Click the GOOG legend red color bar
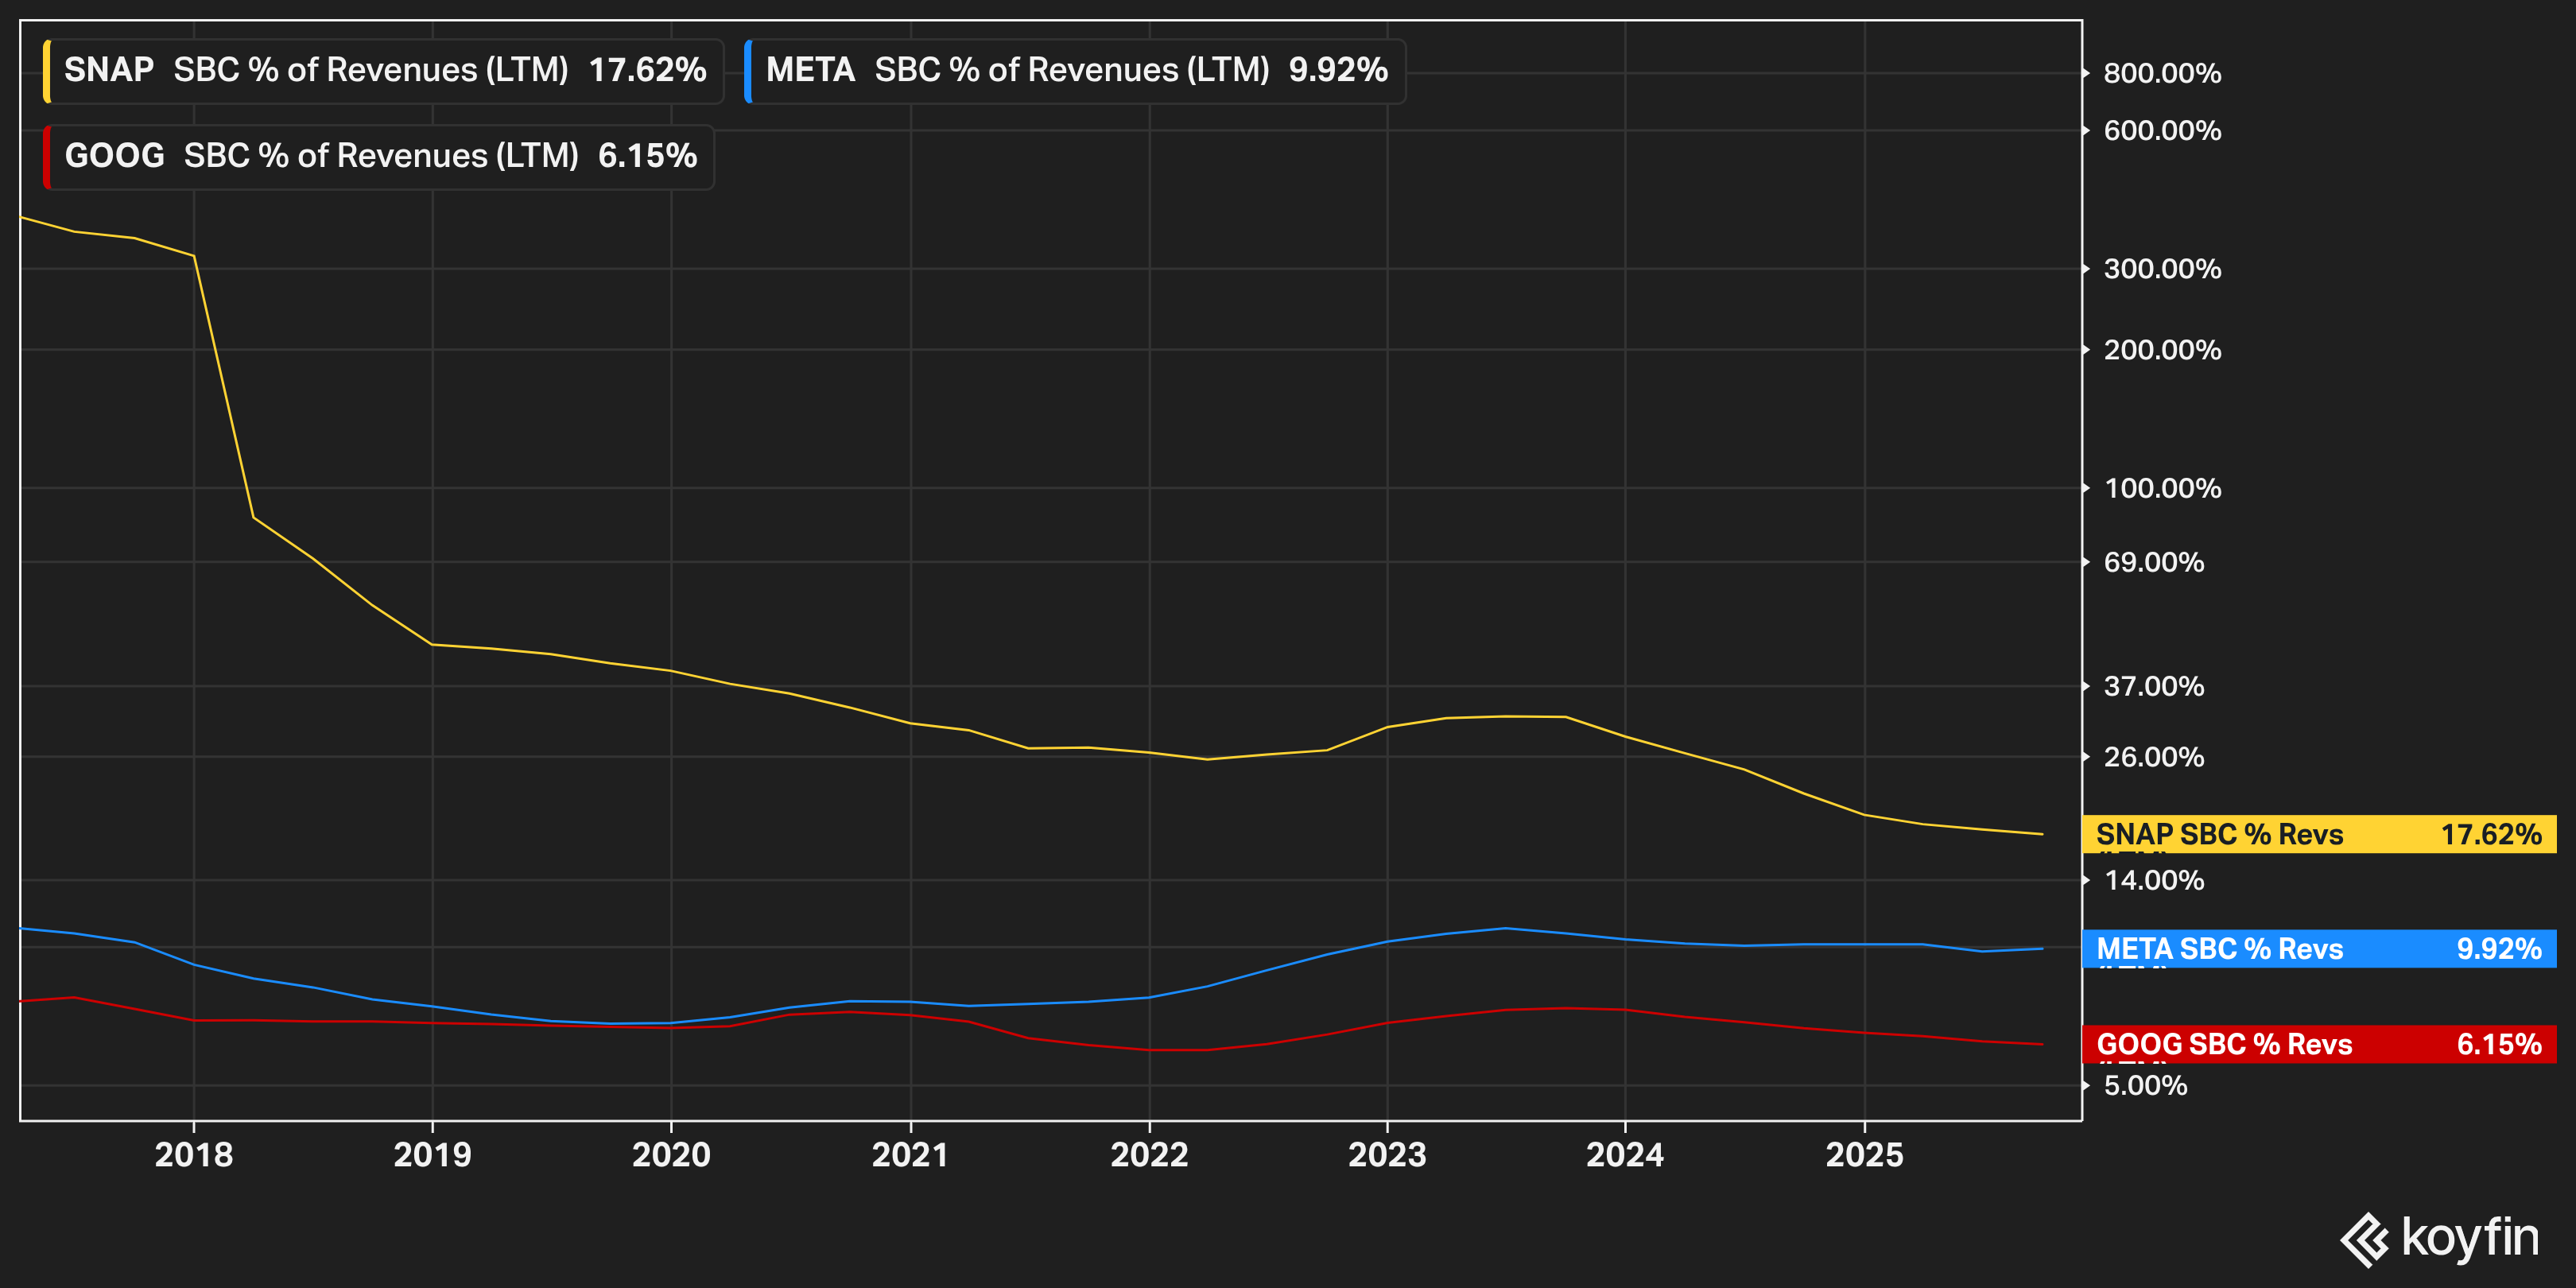 [x=47, y=157]
